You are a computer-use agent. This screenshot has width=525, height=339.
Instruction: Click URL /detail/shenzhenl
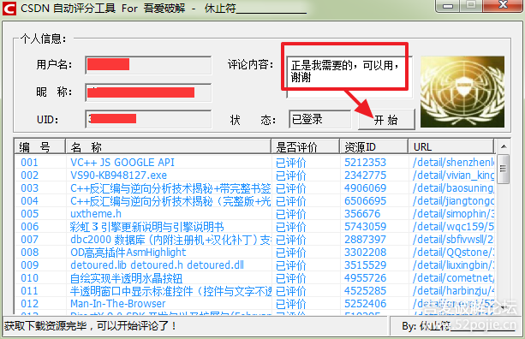(453, 163)
